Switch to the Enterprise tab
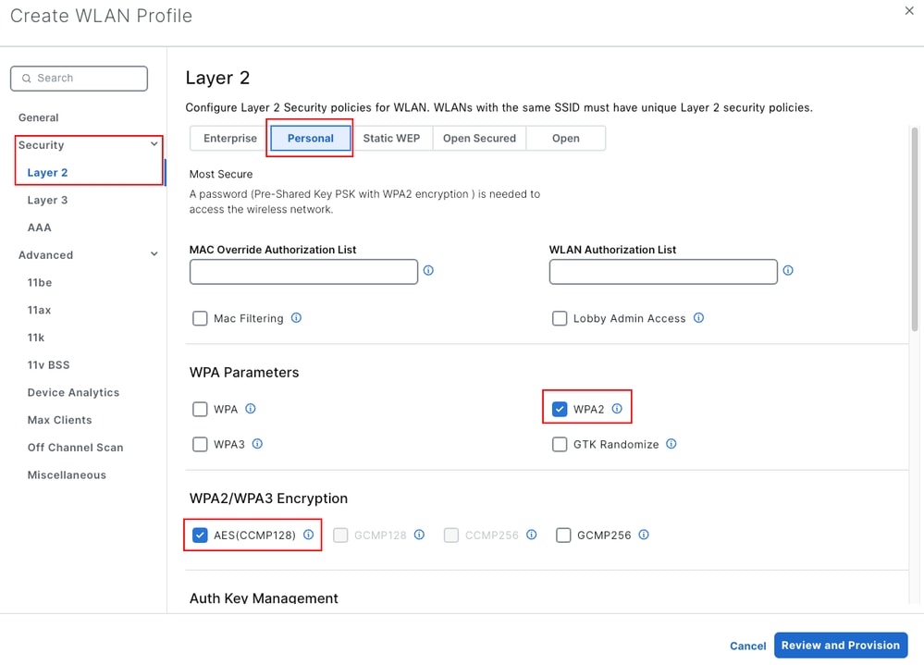 pyautogui.click(x=229, y=139)
